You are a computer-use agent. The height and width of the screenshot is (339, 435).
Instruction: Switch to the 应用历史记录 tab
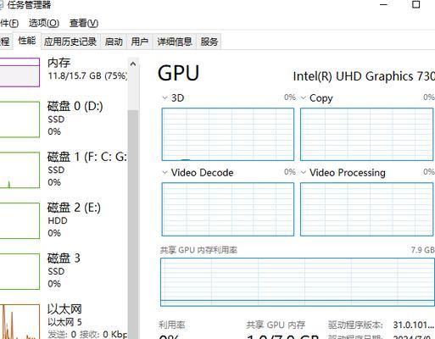click(x=70, y=42)
